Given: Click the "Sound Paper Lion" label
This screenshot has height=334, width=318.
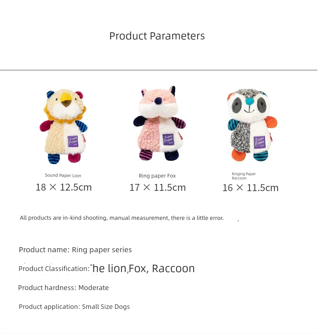Looking at the screenshot, I should pyautogui.click(x=63, y=175).
